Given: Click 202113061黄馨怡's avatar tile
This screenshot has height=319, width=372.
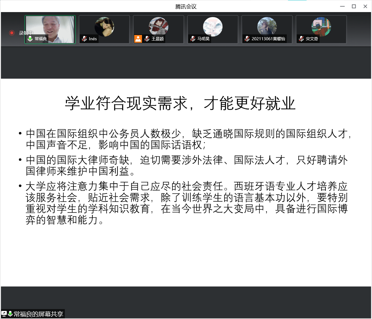Looking at the screenshot, I should (267, 27).
